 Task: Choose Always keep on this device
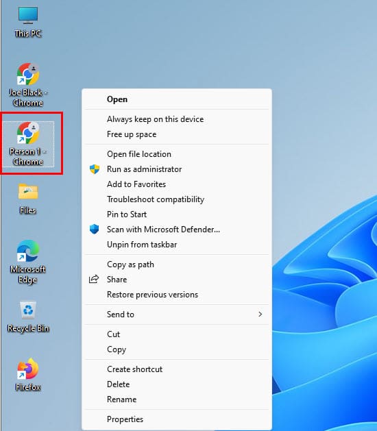[177, 119]
